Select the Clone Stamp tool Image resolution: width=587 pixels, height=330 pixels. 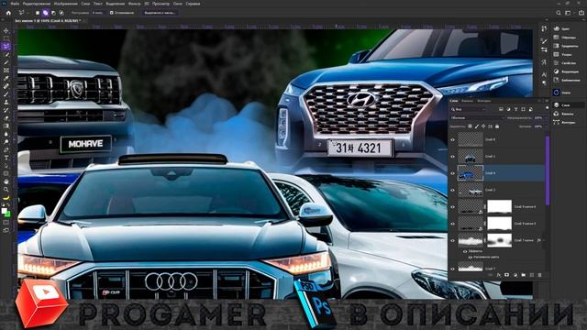point(6,102)
